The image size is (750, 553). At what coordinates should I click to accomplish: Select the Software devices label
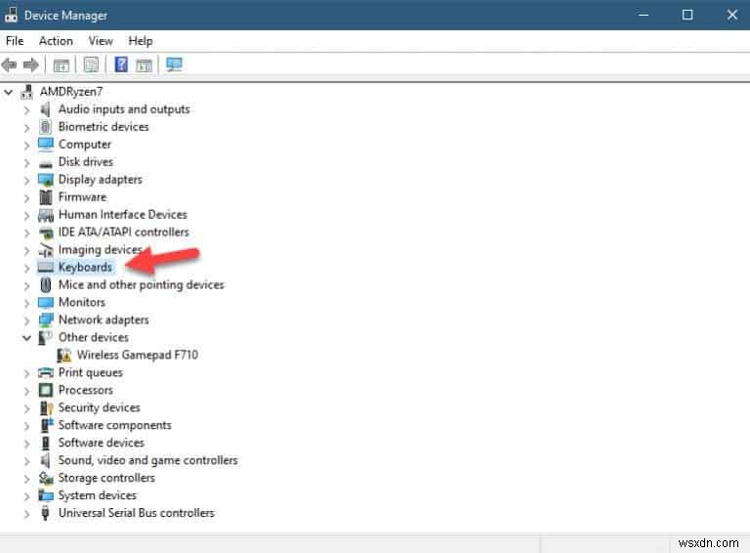coord(101,443)
